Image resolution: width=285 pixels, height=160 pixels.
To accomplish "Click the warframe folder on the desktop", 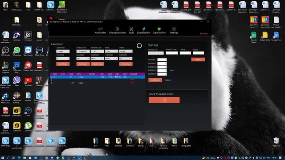I will (130, 142).
